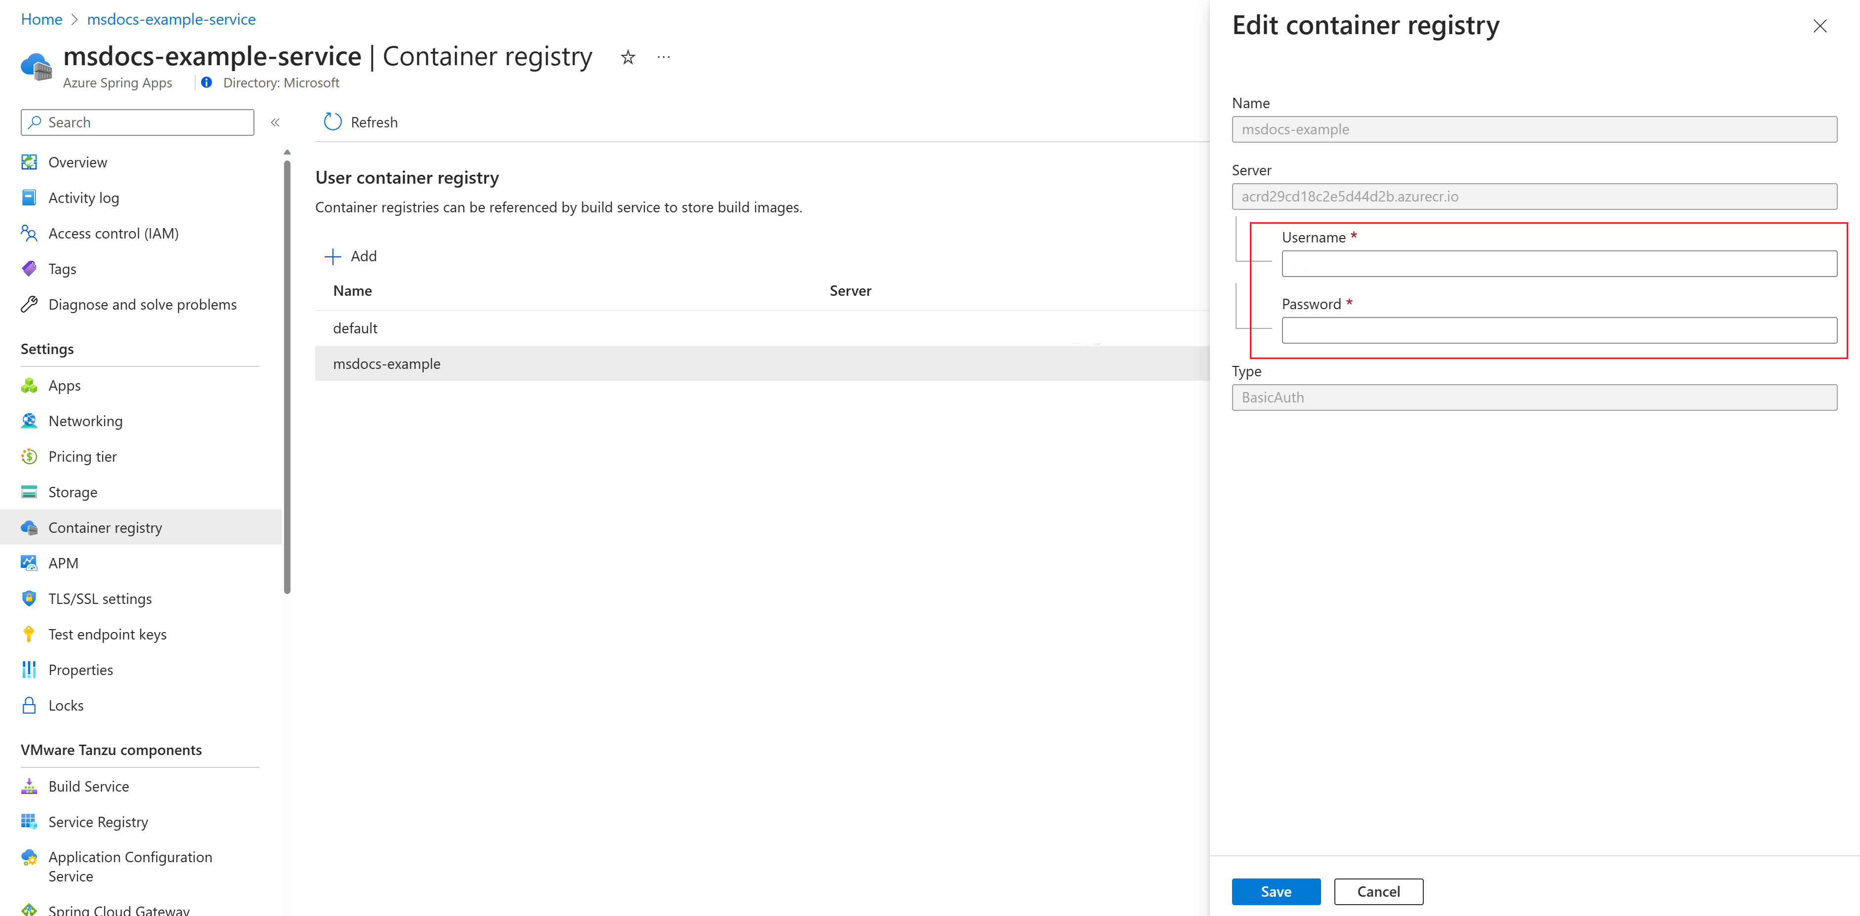The width and height of the screenshot is (1860, 916).
Task: Click the Storage icon
Action: [29, 492]
